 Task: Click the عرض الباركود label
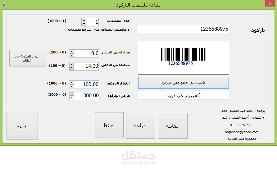click(x=119, y=96)
